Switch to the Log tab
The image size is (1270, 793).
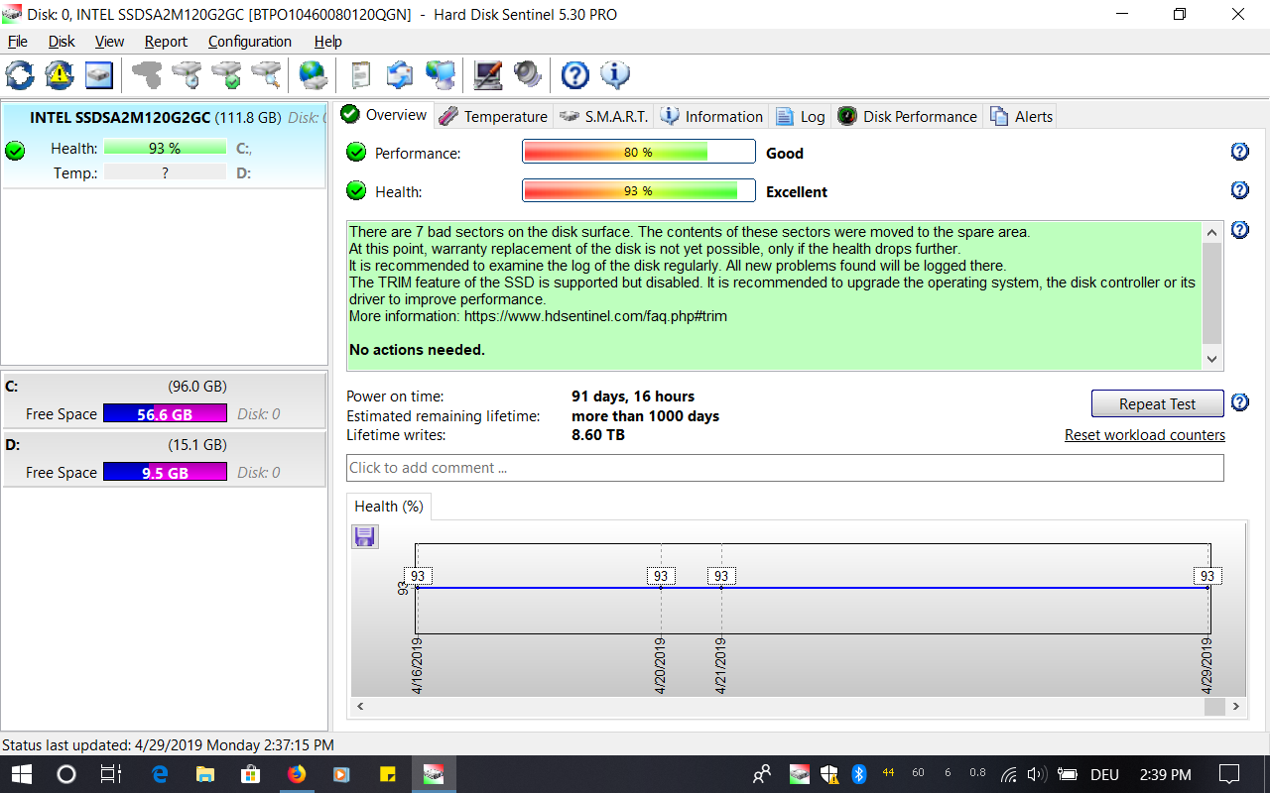click(800, 116)
